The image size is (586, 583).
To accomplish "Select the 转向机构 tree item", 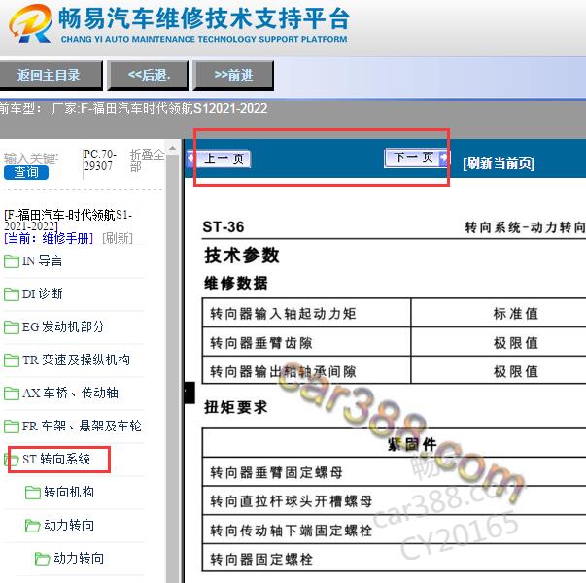I will coord(69,492).
